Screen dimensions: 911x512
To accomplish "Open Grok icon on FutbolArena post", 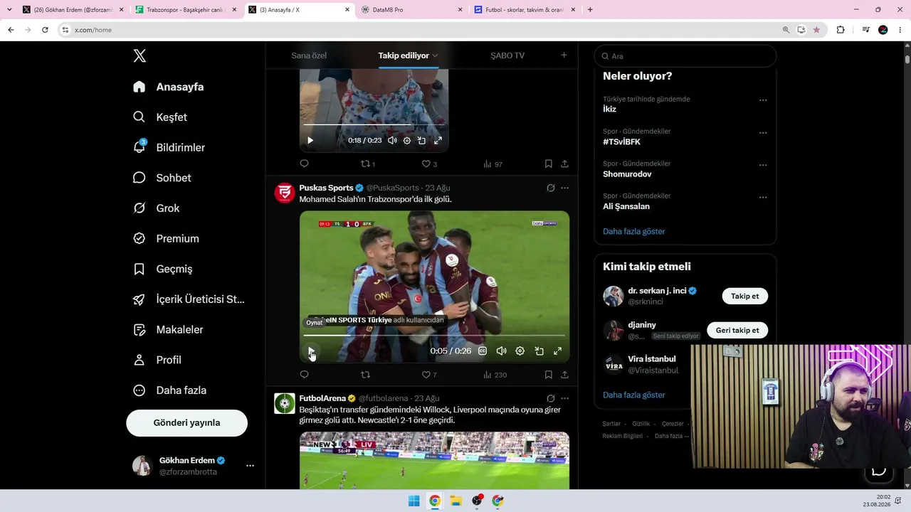I will click(x=550, y=398).
